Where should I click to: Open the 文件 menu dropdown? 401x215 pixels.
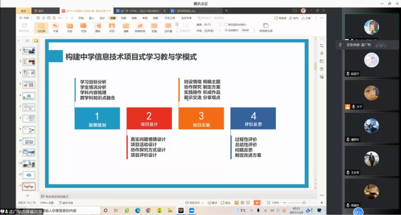click(x=26, y=18)
